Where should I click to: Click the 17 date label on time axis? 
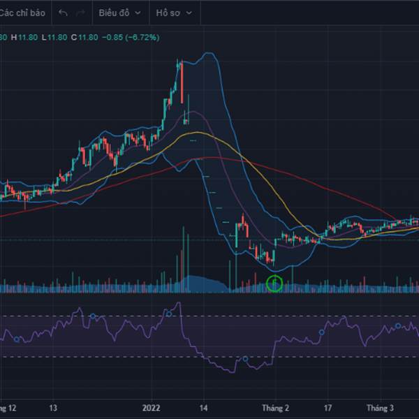coord(328,408)
